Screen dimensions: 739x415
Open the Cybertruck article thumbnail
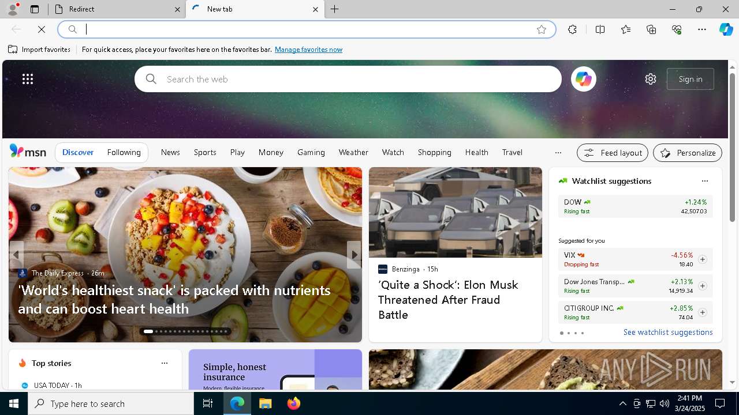[x=456, y=212]
